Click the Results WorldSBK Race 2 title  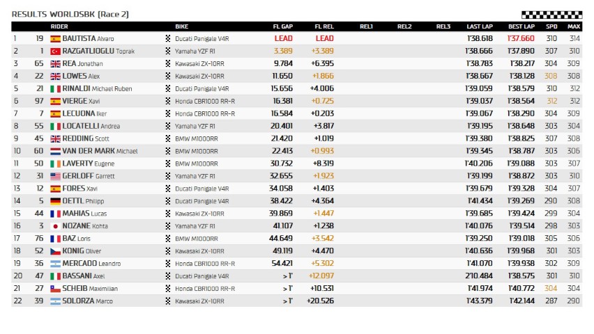coord(70,14)
